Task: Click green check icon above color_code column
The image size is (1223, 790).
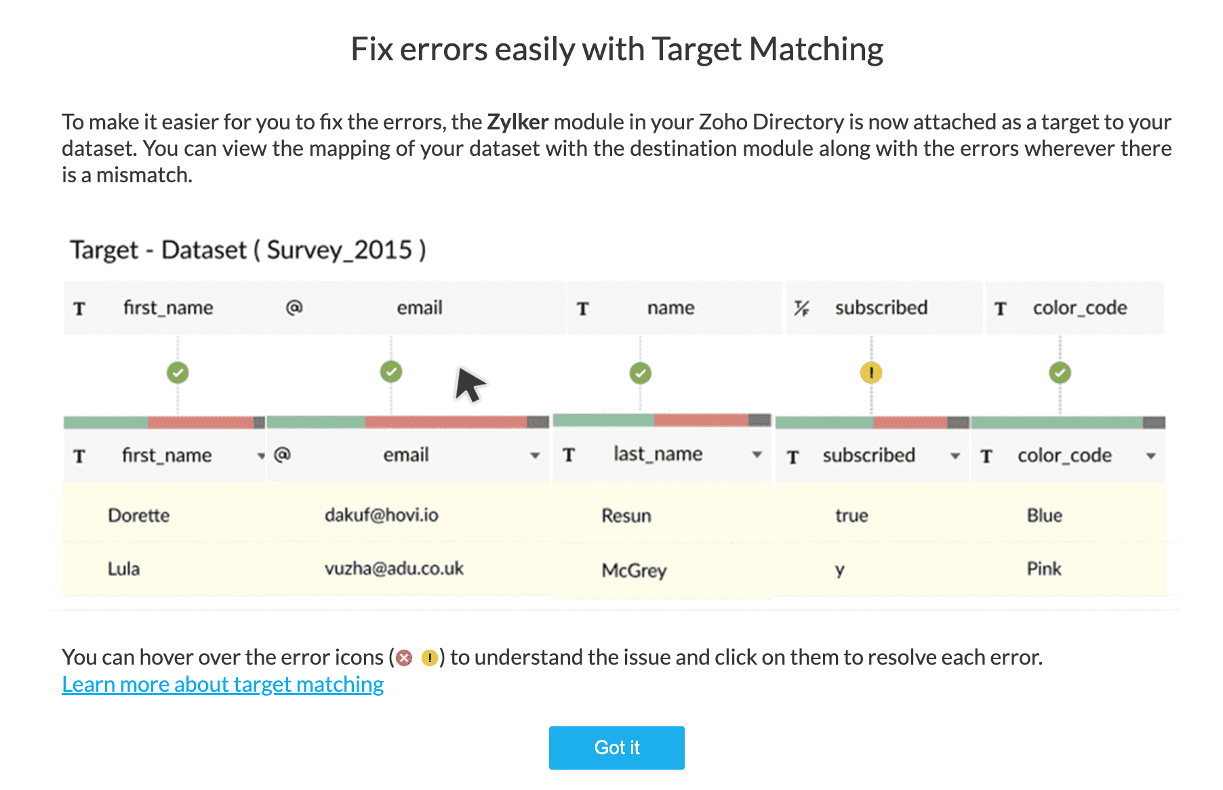Action: pos(1060,373)
